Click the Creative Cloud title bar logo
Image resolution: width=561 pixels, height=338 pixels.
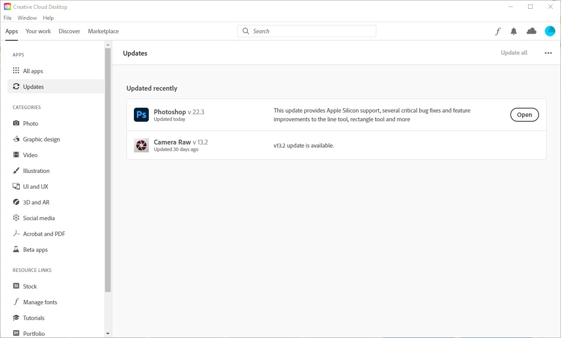point(7,7)
